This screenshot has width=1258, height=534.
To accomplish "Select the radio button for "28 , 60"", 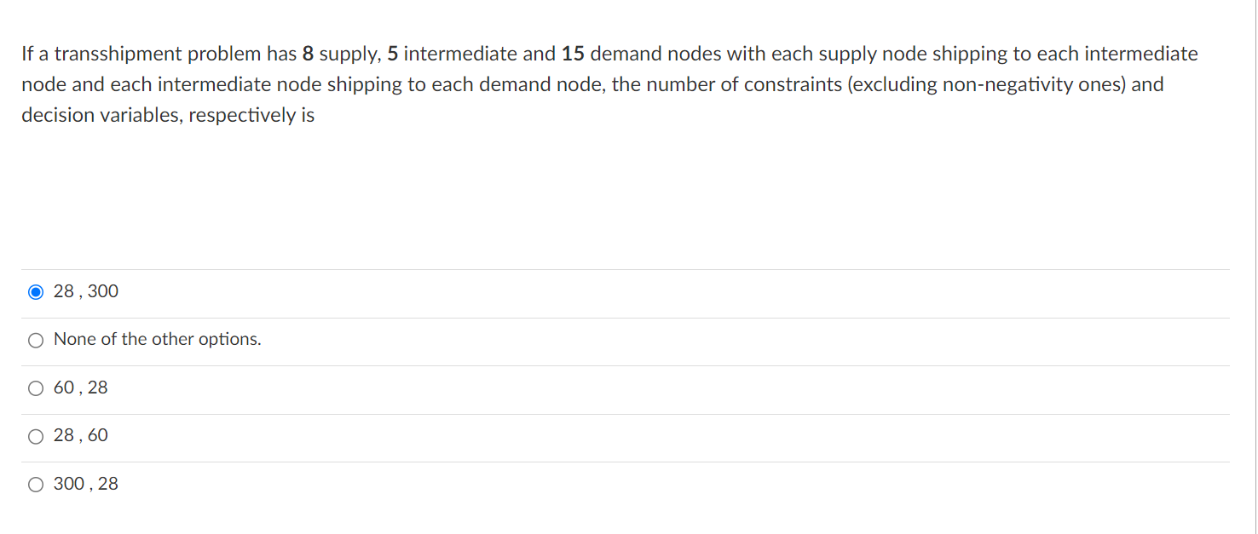I will [x=36, y=435].
